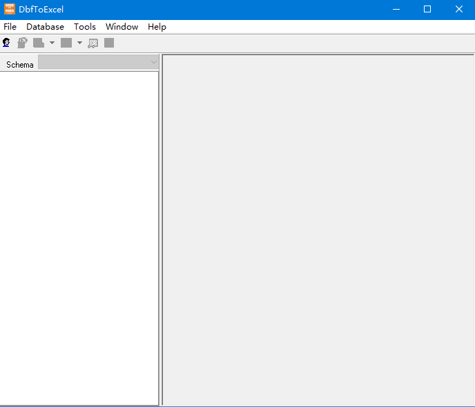The height and width of the screenshot is (407, 475).
Task: Open dropdown arrow beside the document-shaped icon
Action: (x=52, y=43)
